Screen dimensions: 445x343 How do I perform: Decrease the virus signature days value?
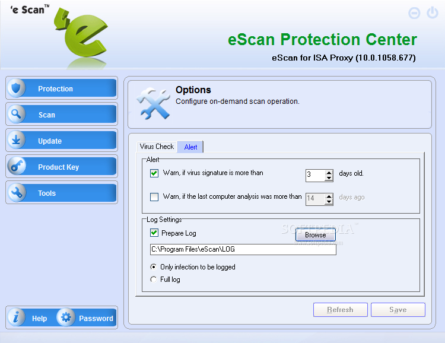[x=329, y=178]
